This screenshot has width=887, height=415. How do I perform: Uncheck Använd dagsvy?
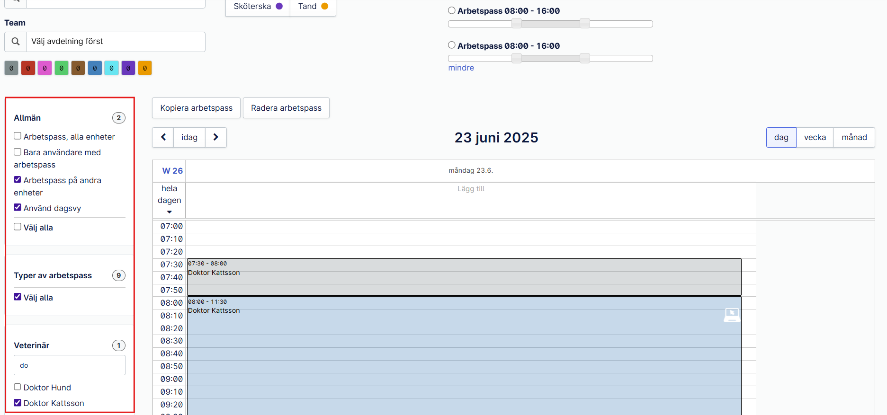click(18, 208)
